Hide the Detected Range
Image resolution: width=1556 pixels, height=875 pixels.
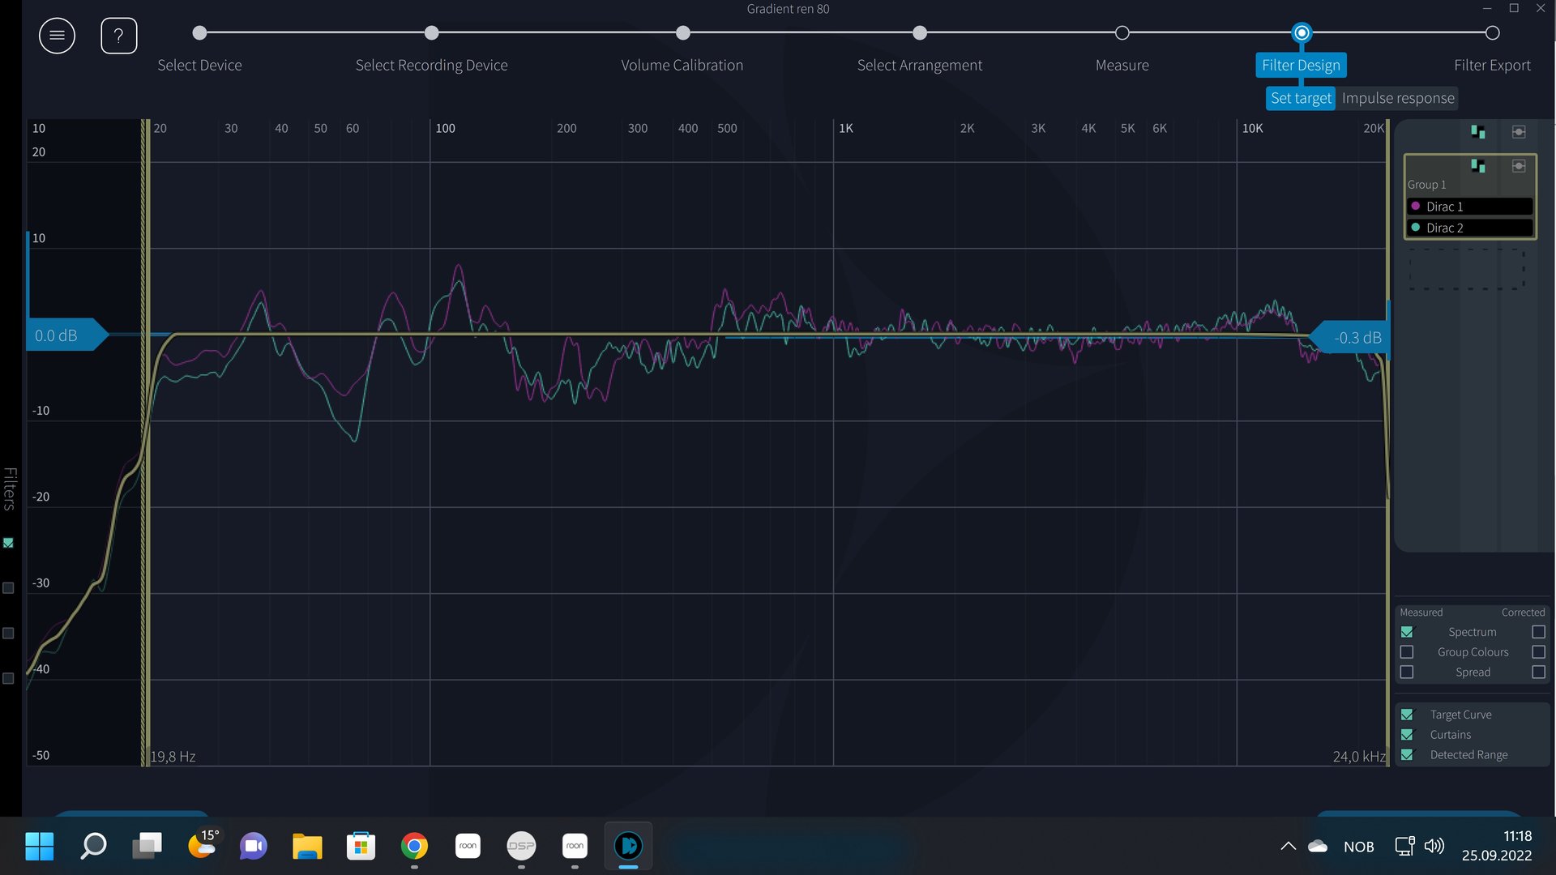(1407, 755)
